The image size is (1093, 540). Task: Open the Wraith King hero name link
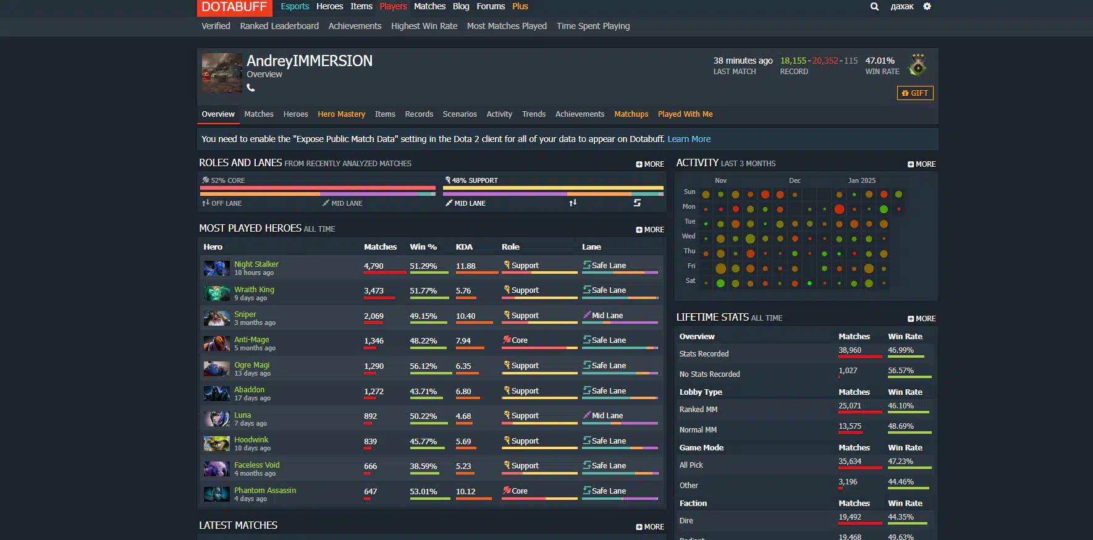(x=254, y=289)
